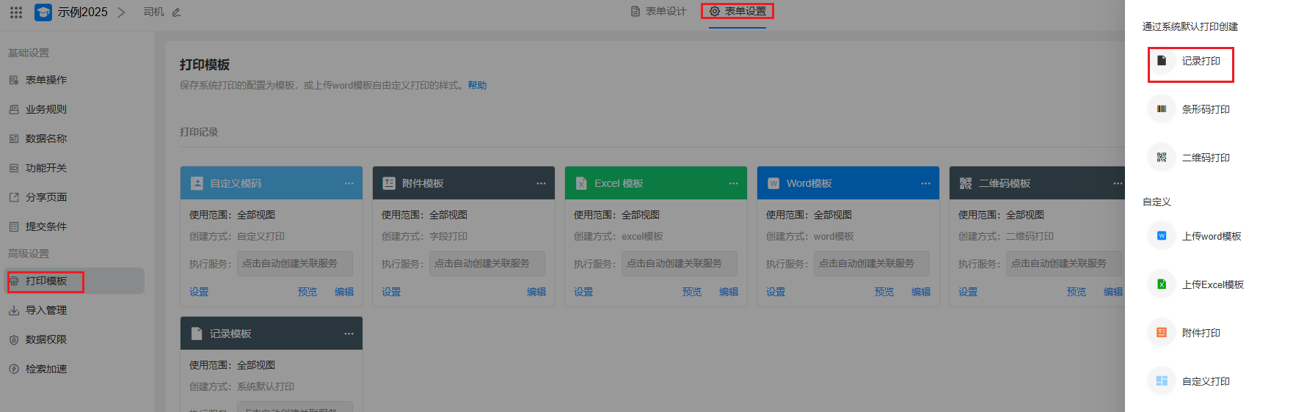Open 打印模板 in the left sidebar
1293x412 pixels.
coord(46,281)
